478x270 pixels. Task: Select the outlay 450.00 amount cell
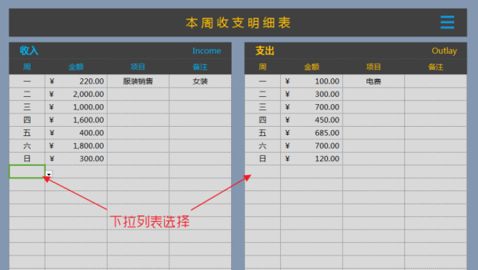311,120
